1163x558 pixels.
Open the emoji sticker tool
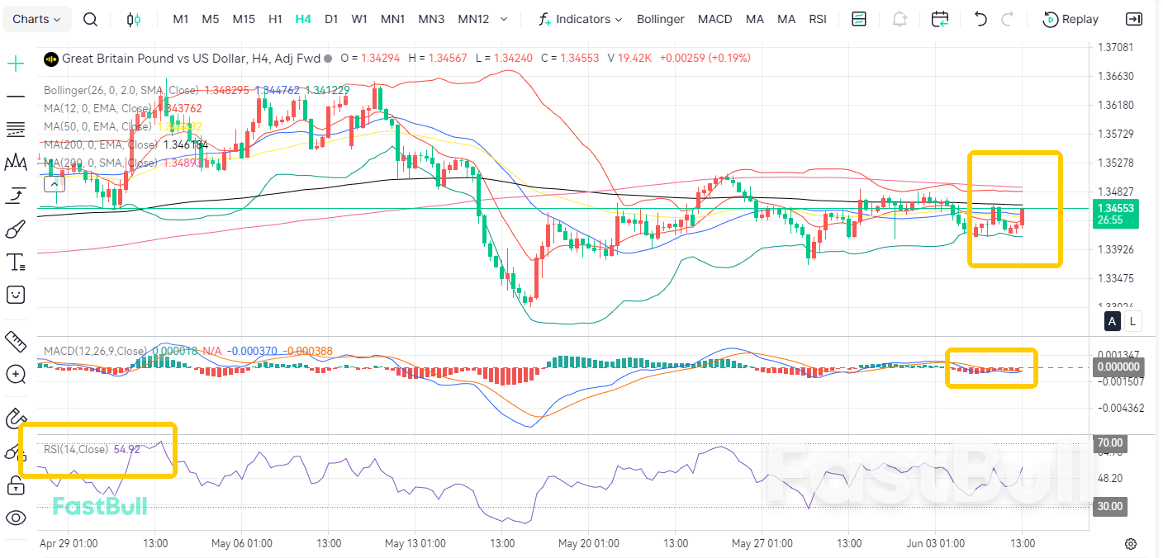[x=16, y=295]
